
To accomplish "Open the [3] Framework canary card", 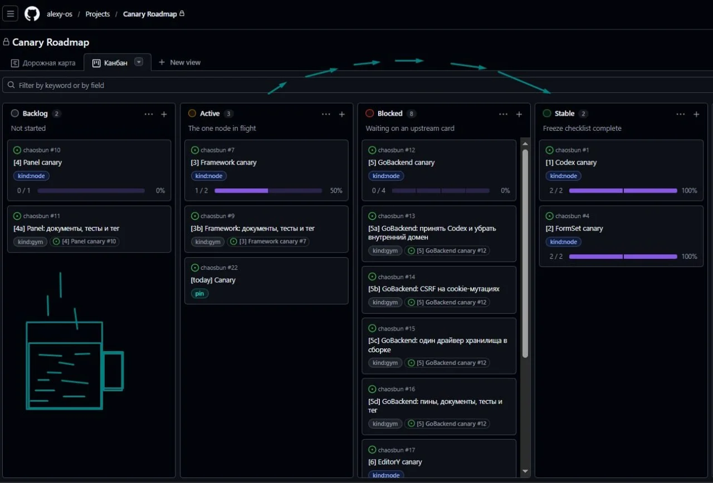I will coord(224,162).
